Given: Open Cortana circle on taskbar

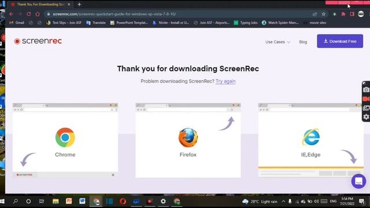Looking at the screenshot, I should [28, 202].
